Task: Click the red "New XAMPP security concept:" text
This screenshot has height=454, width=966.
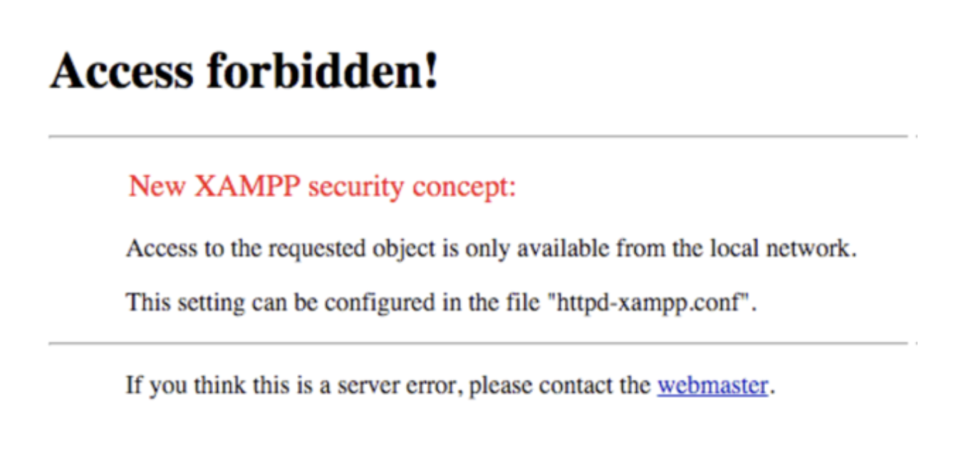Action: 322,187
